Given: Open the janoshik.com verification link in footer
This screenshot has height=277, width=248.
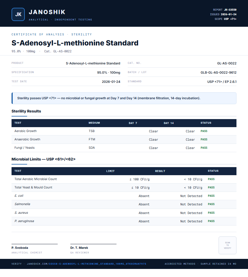Looking at the screenshot, I should [87, 264].
